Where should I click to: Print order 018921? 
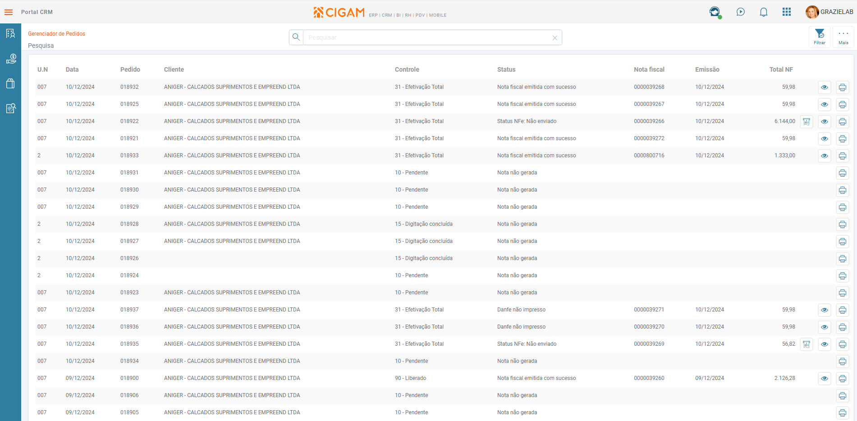pos(843,139)
